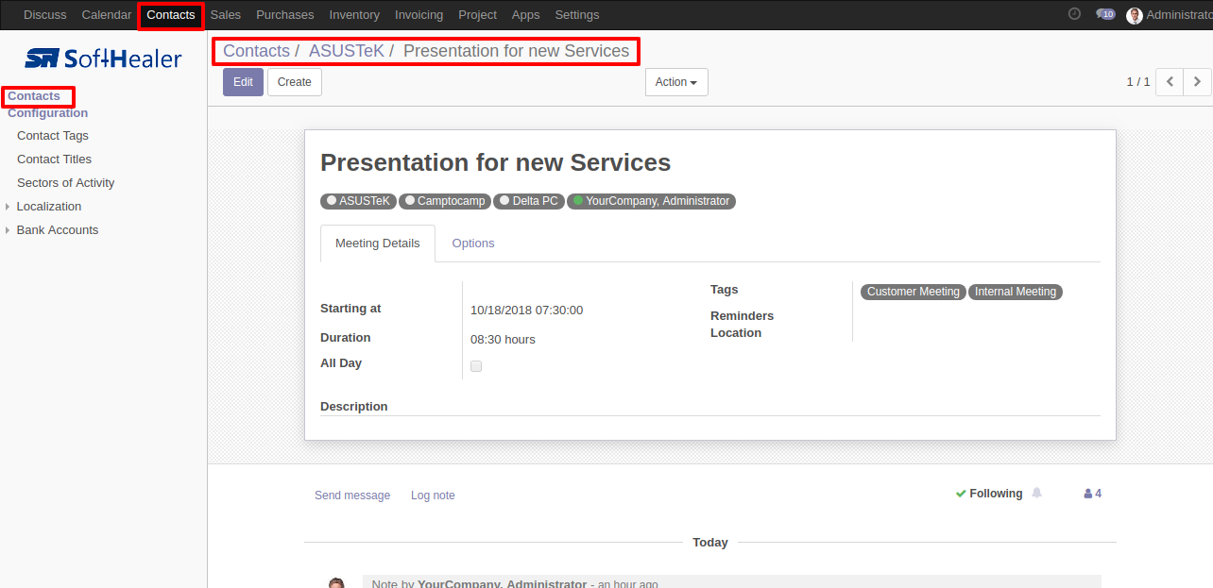The image size is (1213, 588).
Task: Click Contacts in the breadcrumb
Action: click(256, 51)
